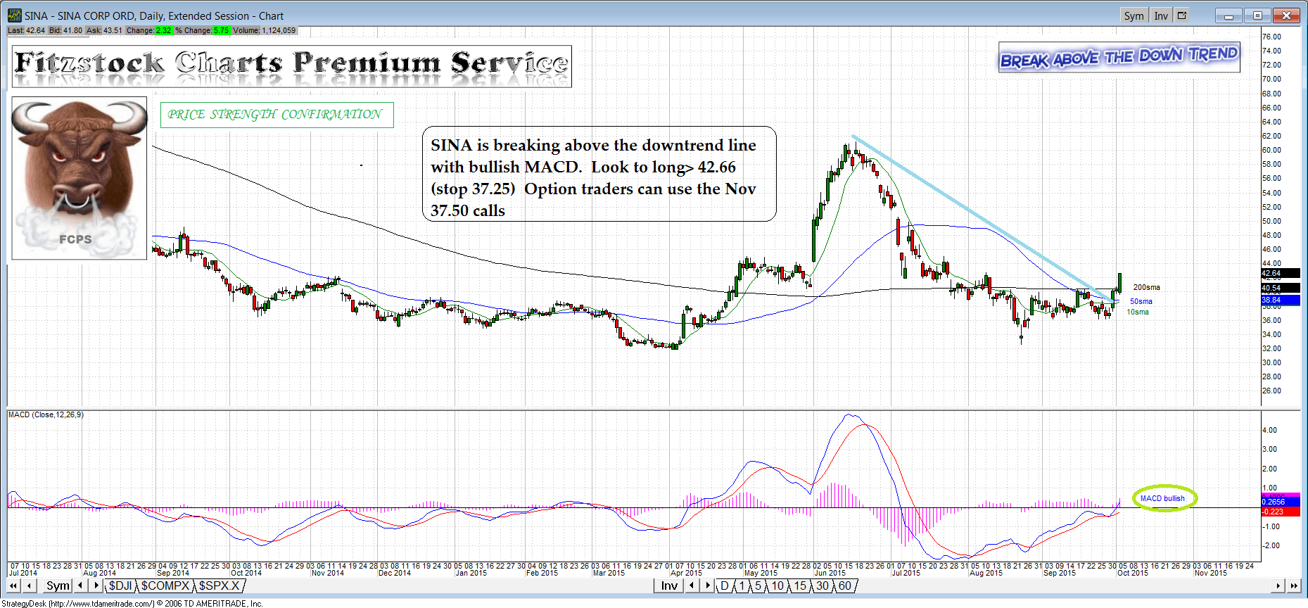Click right arrow beside bottom Inv button

tap(708, 585)
